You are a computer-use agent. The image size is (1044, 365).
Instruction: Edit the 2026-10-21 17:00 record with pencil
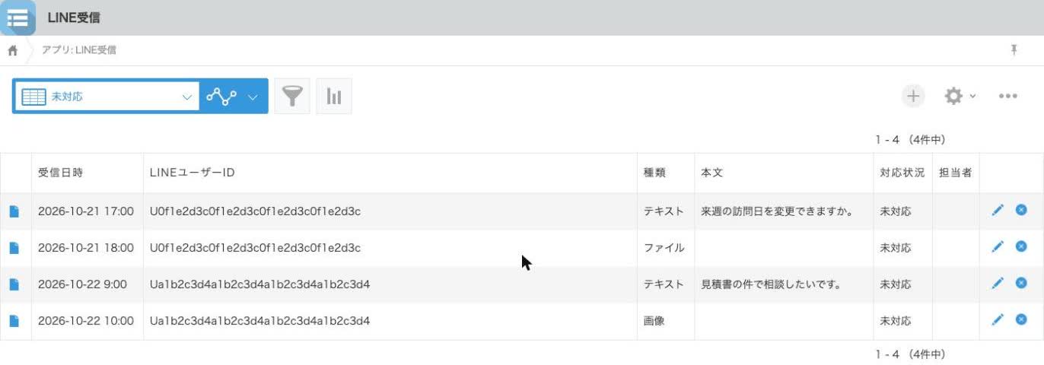click(998, 211)
